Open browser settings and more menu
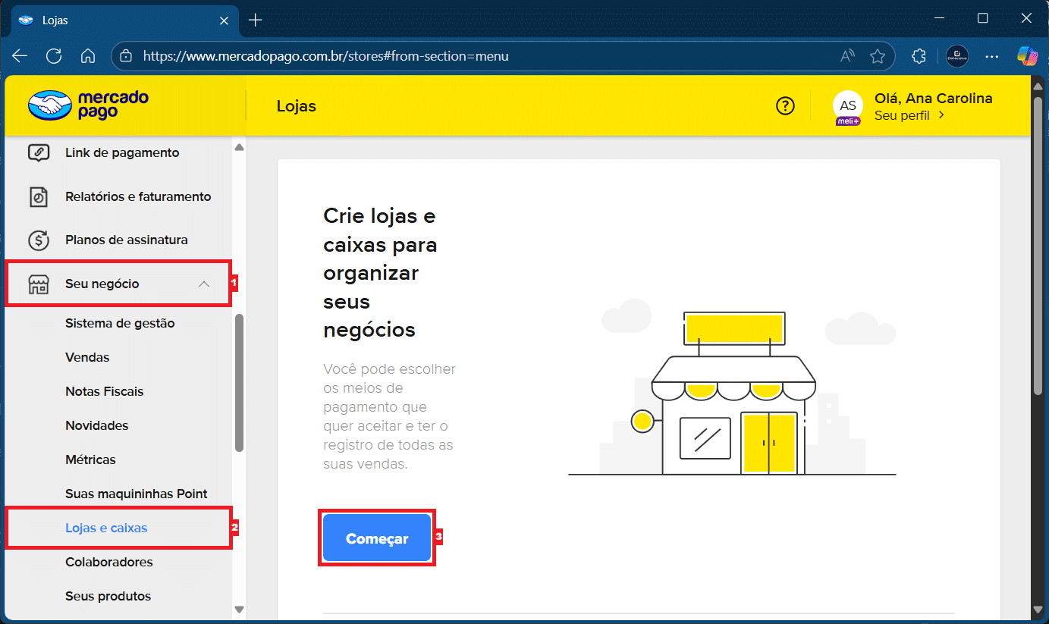The image size is (1049, 624). pos(991,56)
